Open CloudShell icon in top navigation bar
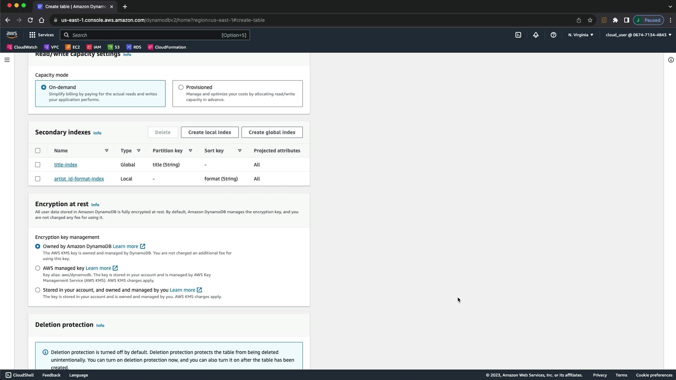676x380 pixels. [518, 35]
